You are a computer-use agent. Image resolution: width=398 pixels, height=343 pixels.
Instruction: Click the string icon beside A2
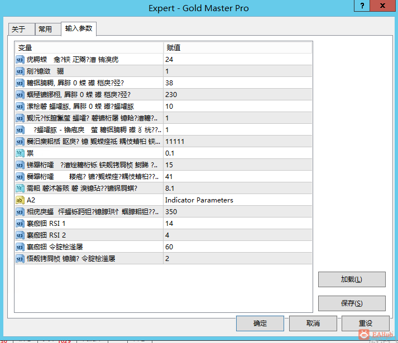click(x=20, y=200)
